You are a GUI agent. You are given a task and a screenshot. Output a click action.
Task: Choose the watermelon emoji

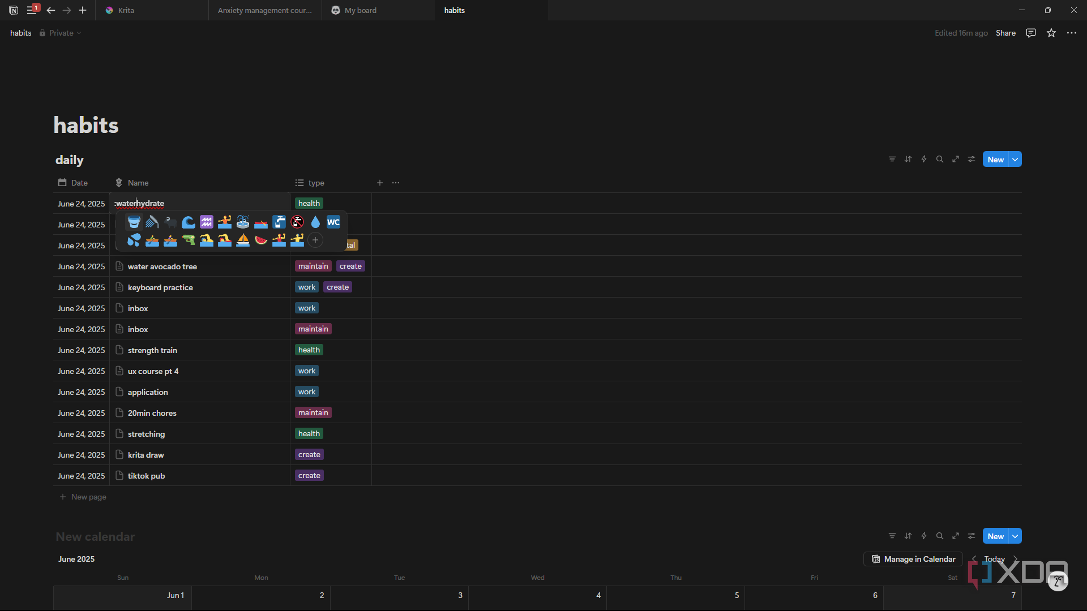[261, 240]
